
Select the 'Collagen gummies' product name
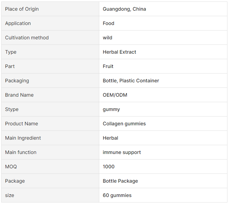pos(124,124)
